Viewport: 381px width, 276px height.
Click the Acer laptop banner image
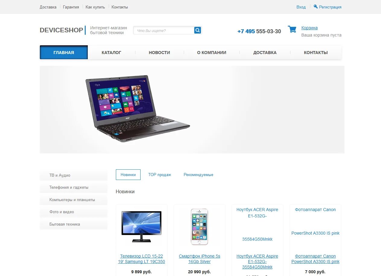coord(138,108)
